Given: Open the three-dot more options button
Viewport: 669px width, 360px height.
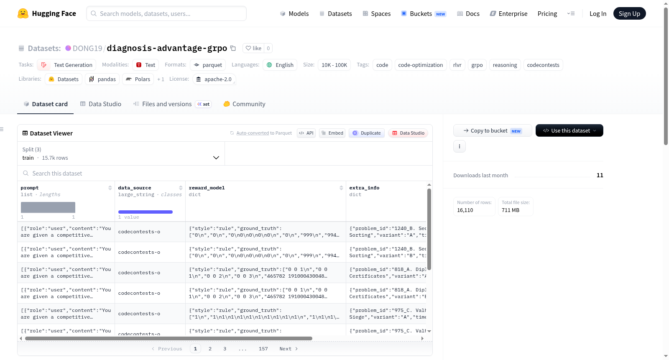Looking at the screenshot, I should click(460, 146).
